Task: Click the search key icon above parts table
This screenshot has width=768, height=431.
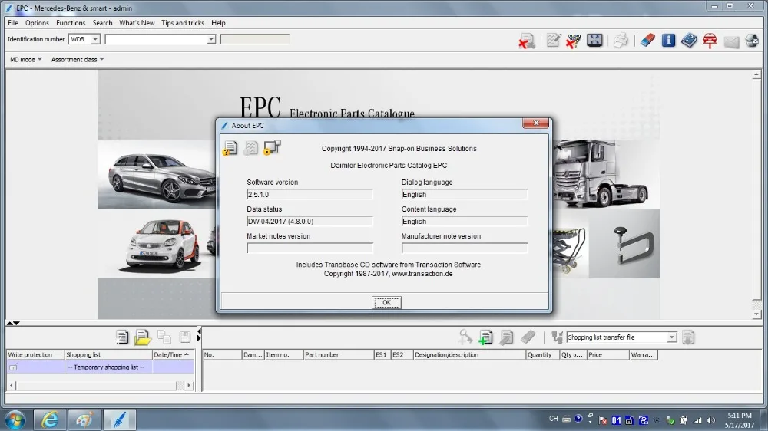Action: (465, 337)
